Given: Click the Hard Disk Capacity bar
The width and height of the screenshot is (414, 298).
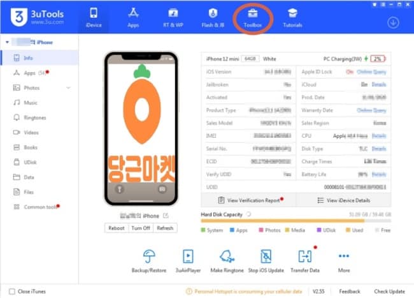Looking at the screenshot, I should (296, 221).
